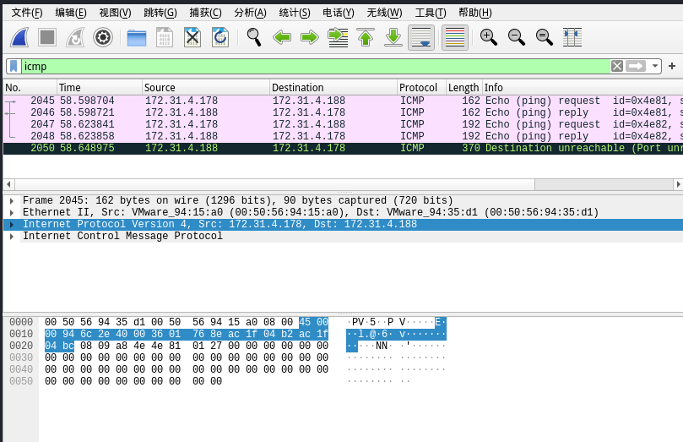This screenshot has height=442, width=683.
Task: Apply the display filter arrow
Action: pos(636,66)
